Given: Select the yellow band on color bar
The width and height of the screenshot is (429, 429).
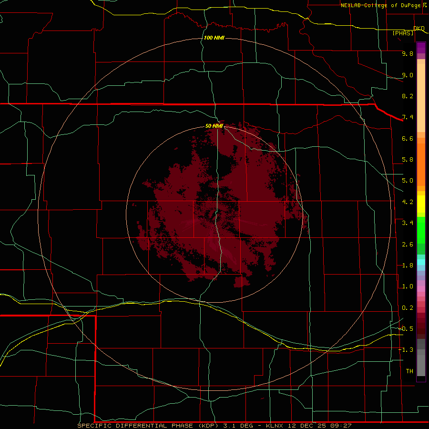Looking at the screenshot, I should pyautogui.click(x=421, y=204).
